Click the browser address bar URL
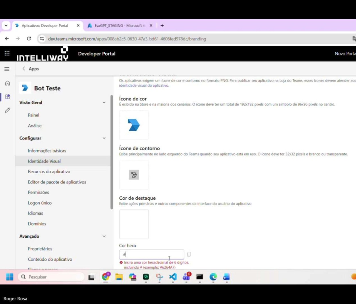This screenshot has width=356, height=304. 127,39
